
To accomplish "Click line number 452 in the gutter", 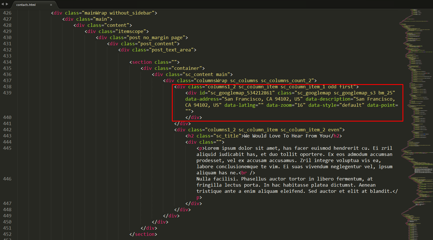I will [x=7, y=234].
